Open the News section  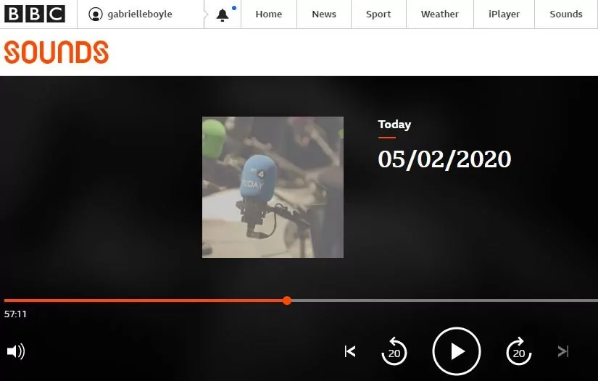coord(324,14)
